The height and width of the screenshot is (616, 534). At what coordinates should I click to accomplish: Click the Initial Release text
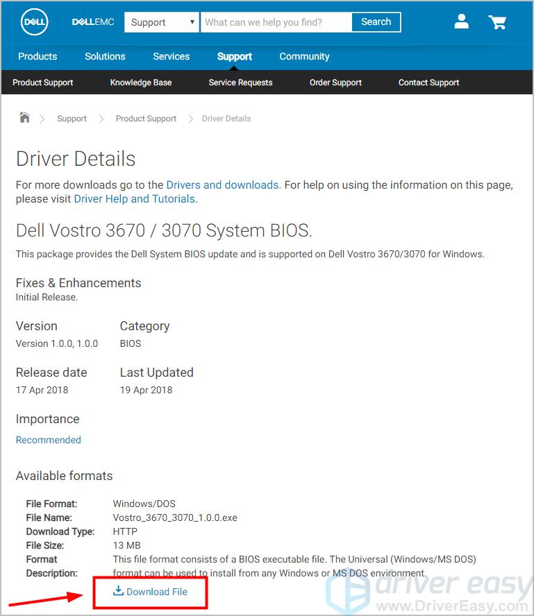47,297
